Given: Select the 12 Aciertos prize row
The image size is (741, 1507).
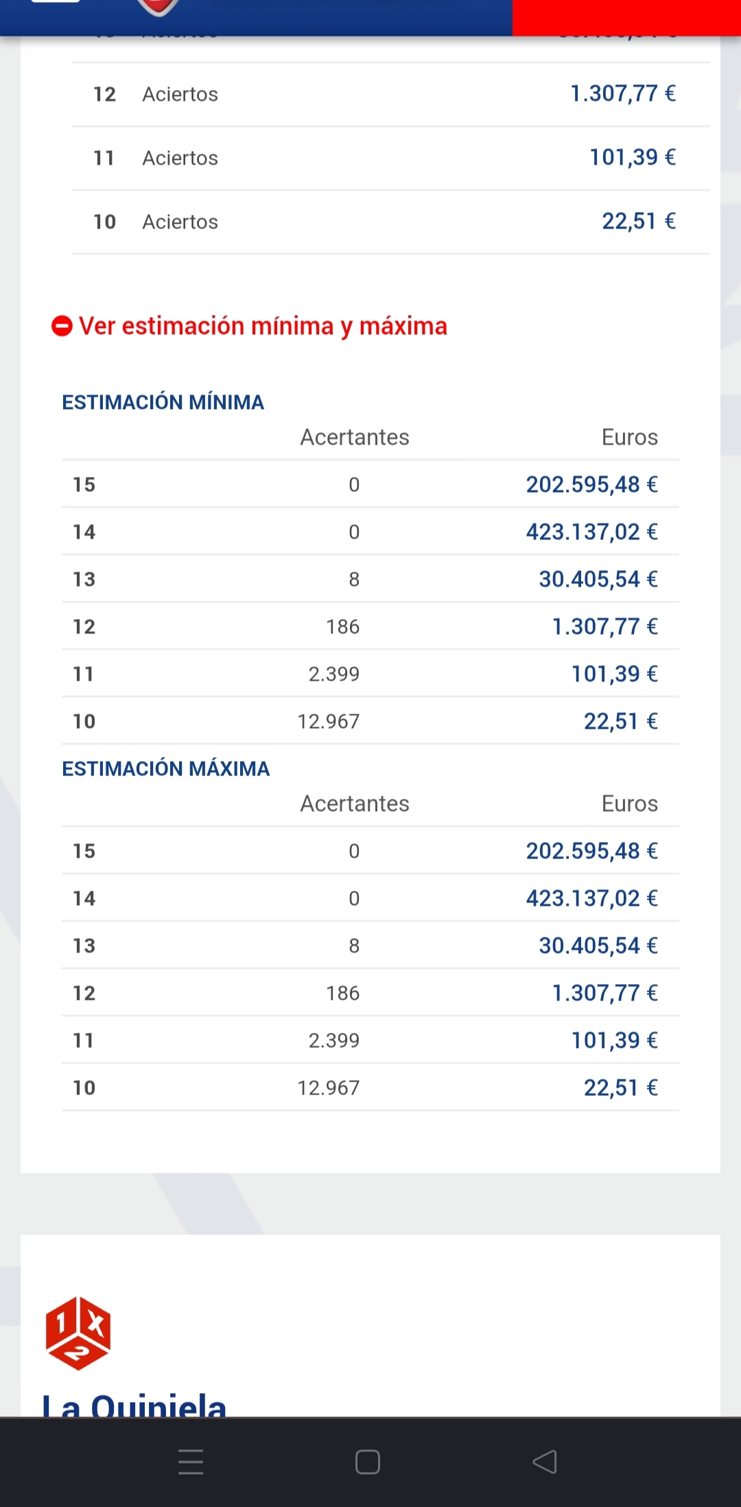Looking at the screenshot, I should point(390,94).
